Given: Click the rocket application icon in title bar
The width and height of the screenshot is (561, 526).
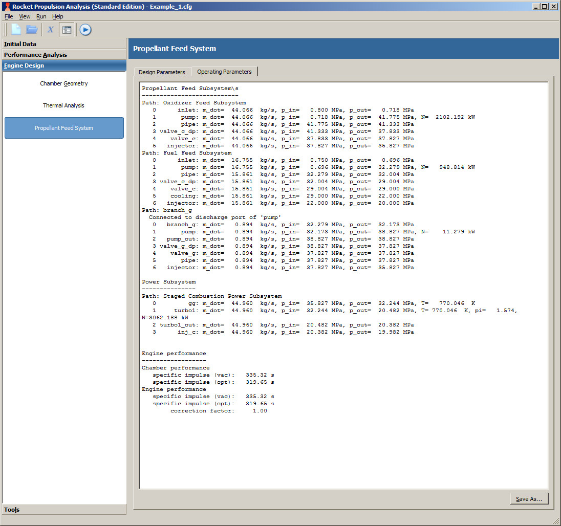Looking at the screenshot, I should (x=6, y=7).
